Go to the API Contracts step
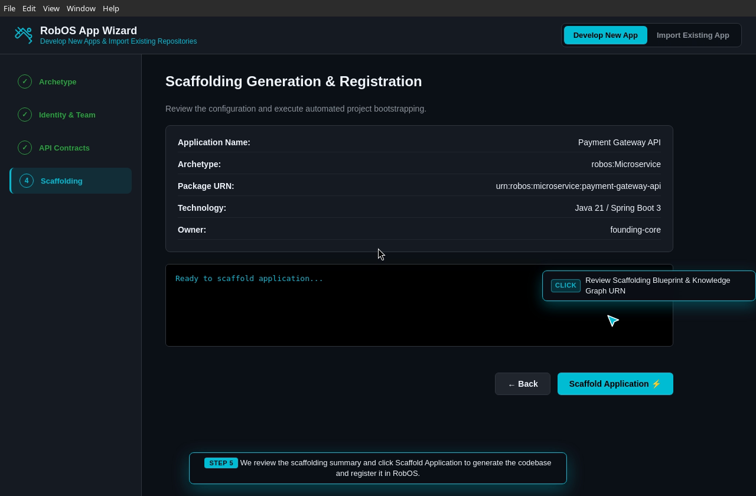Viewport: 756px width, 496px height. 71,148
